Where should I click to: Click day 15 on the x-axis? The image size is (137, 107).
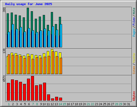pyautogui.click(x=64, y=104)
